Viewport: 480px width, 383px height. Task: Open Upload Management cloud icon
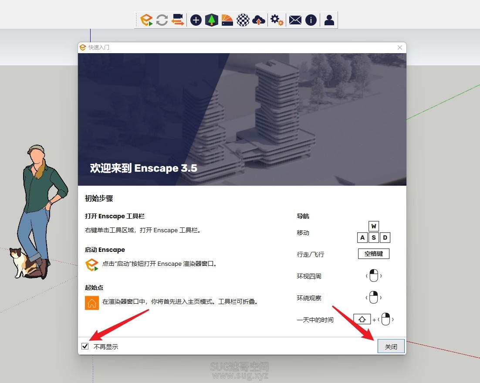pyautogui.click(x=259, y=20)
